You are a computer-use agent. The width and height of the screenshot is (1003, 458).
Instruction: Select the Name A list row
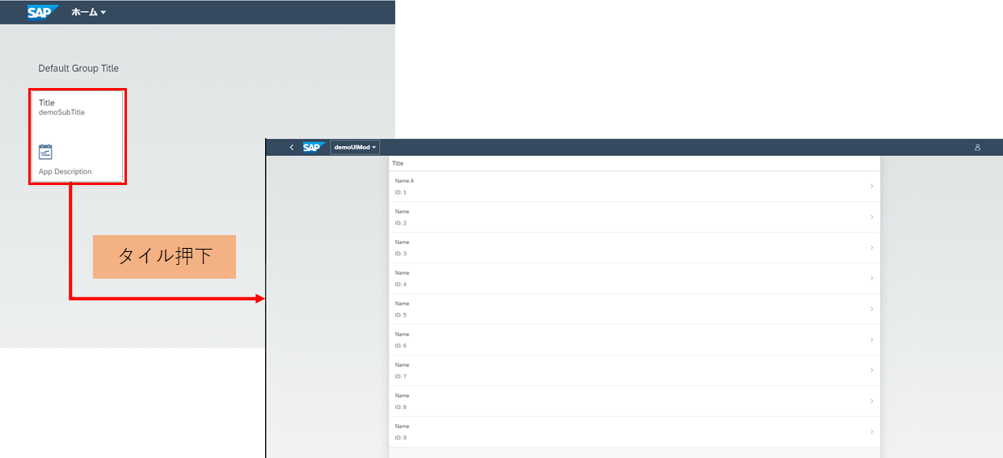click(634, 187)
